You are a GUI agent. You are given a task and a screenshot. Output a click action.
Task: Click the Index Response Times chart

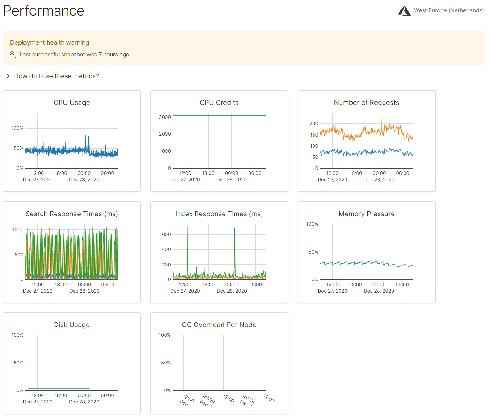[219, 254]
